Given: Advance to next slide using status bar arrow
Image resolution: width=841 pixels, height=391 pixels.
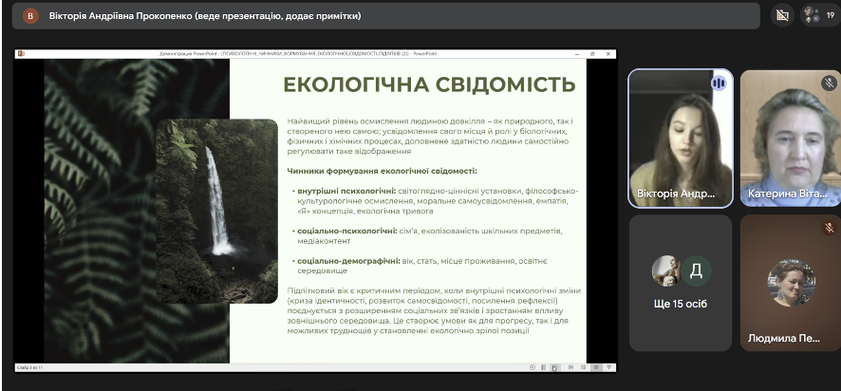Looking at the screenshot, I should tap(554, 367).
